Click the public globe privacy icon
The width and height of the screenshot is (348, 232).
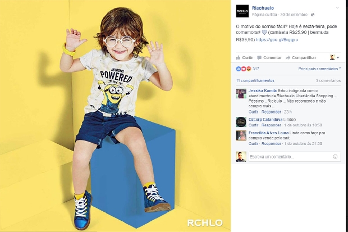coord(313,15)
